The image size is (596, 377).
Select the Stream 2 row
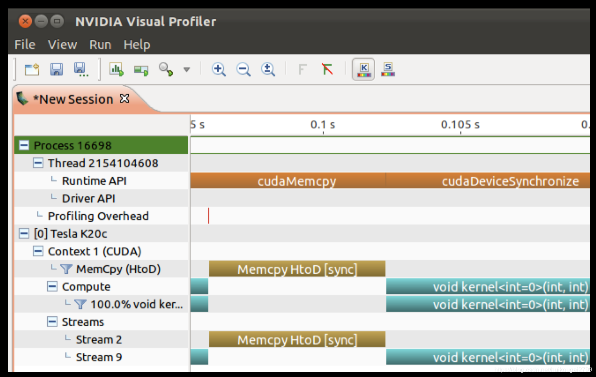tap(101, 339)
